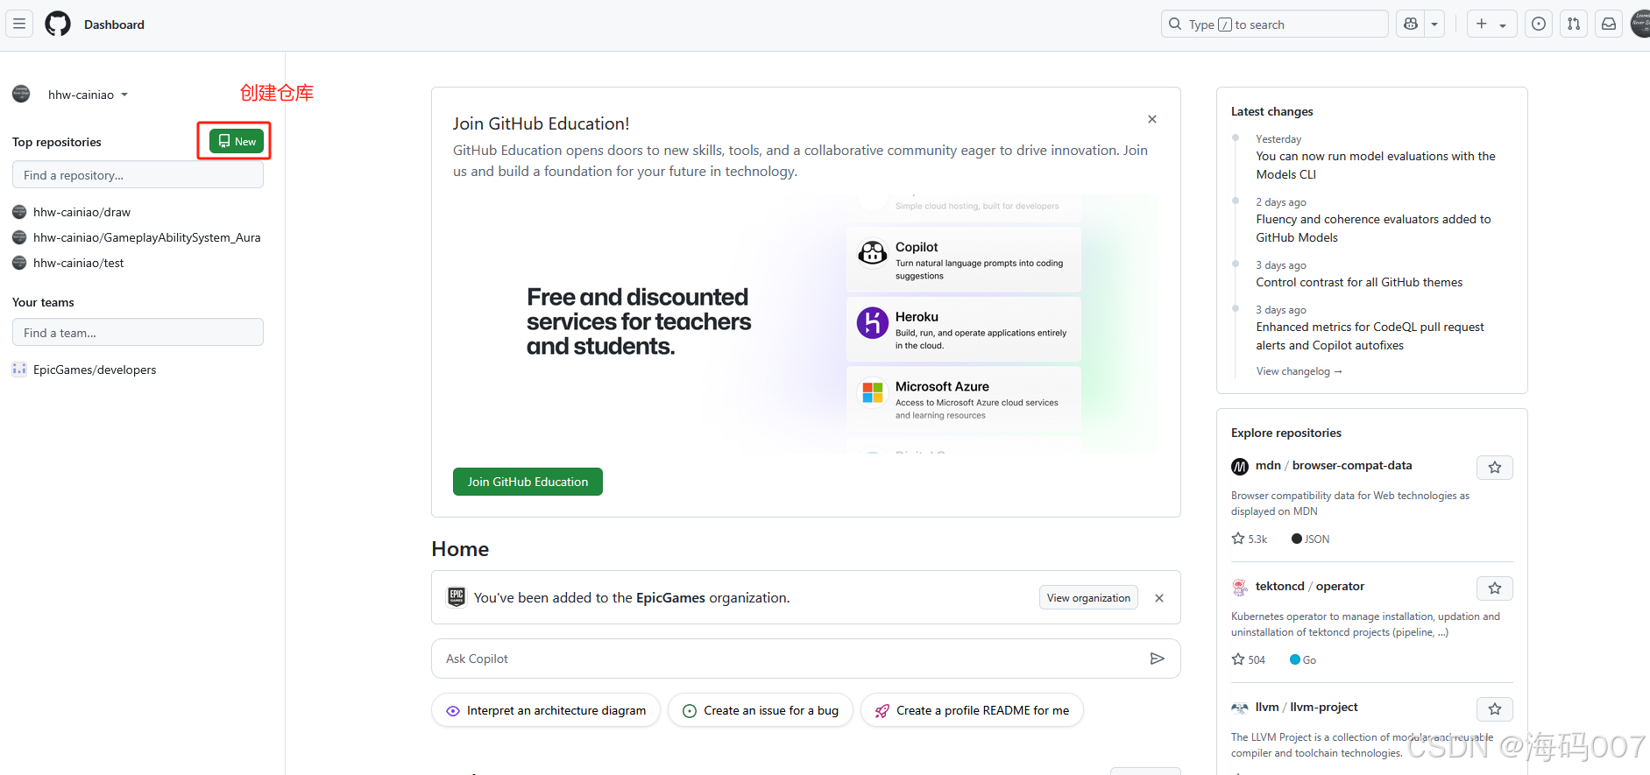This screenshot has width=1650, height=775.
Task: Open the plus Create new dropdown
Action: point(1491,24)
